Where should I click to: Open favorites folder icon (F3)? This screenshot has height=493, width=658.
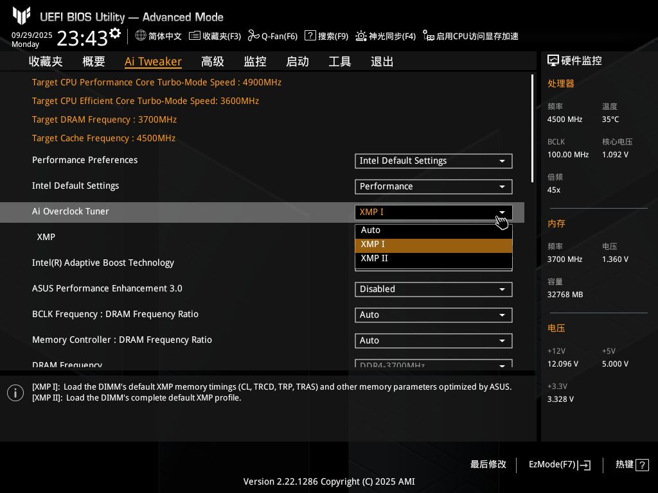[x=195, y=36]
